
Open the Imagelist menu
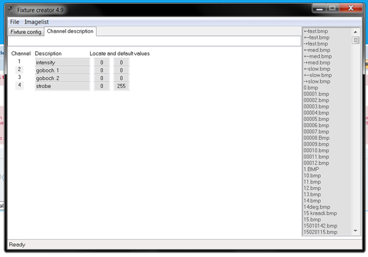click(37, 21)
